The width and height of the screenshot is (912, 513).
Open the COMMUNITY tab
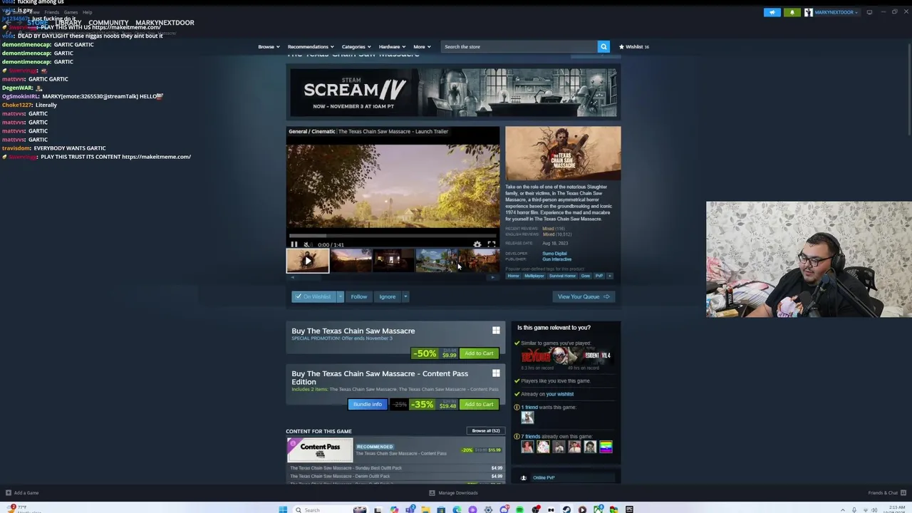[x=108, y=23]
